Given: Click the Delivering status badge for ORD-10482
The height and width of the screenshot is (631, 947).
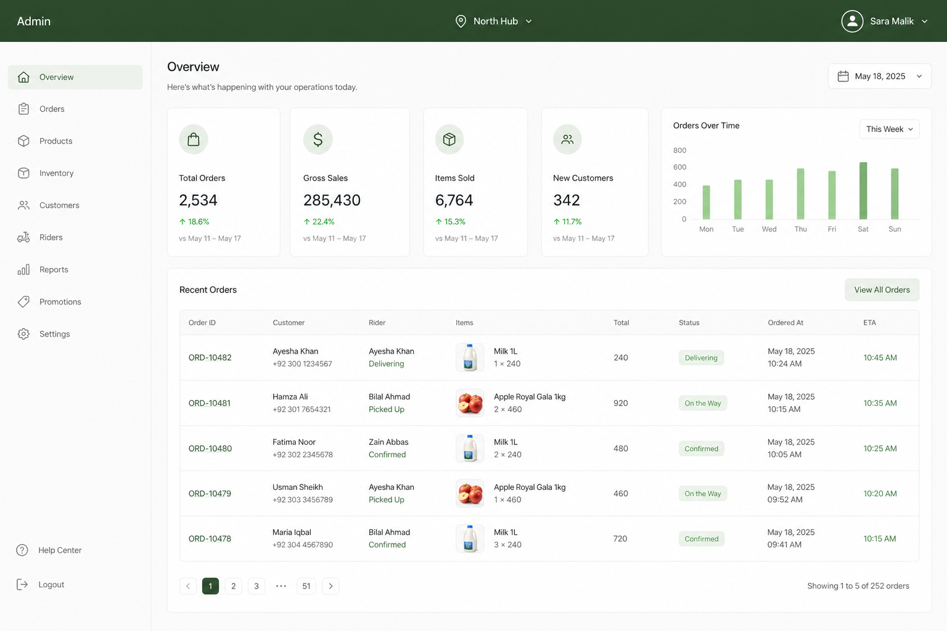Looking at the screenshot, I should click(701, 358).
